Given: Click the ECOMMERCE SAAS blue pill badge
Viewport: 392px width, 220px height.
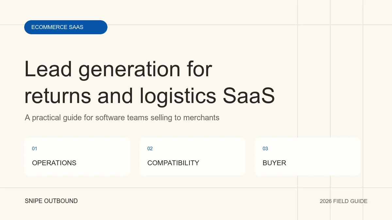Looking at the screenshot, I should tap(66, 27).
